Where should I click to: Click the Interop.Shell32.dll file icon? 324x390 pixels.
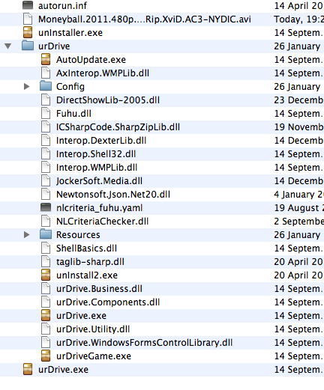(x=46, y=154)
